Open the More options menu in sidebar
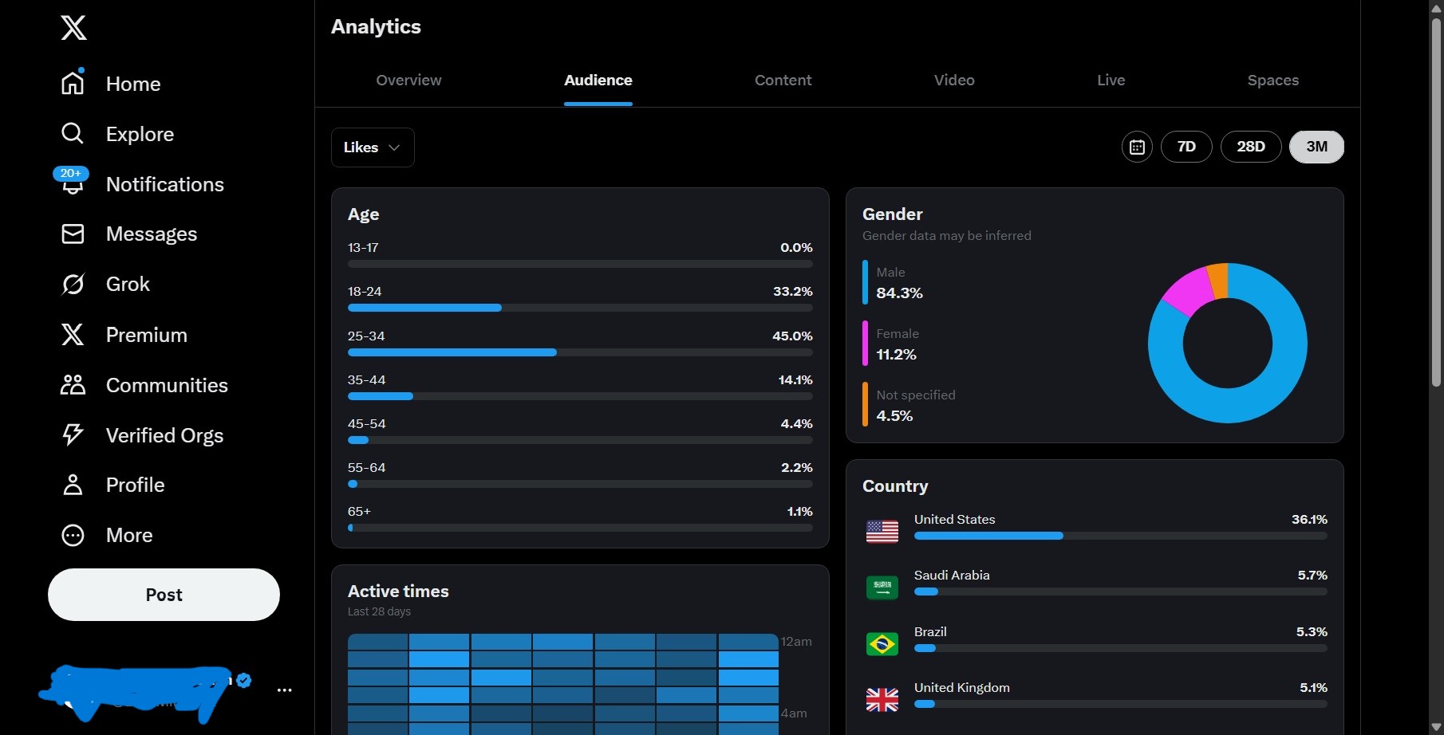 pyautogui.click(x=73, y=535)
